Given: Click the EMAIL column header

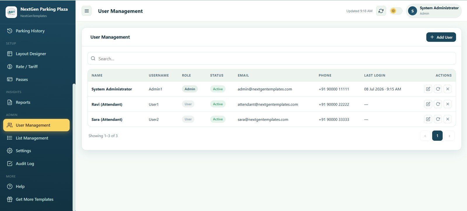Looking at the screenshot, I should [243, 75].
